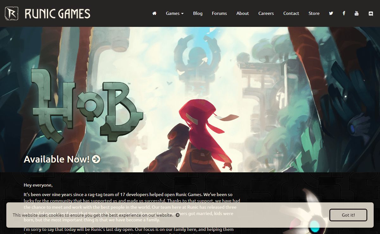Click the Runic Games logo emblem
The width and height of the screenshot is (380, 234).
(x=11, y=14)
